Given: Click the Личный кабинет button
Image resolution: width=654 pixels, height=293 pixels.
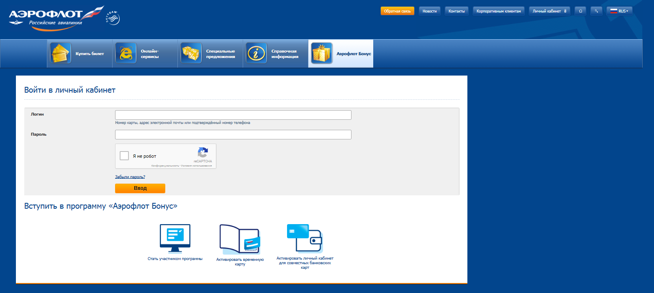Looking at the screenshot, I should click(549, 11).
